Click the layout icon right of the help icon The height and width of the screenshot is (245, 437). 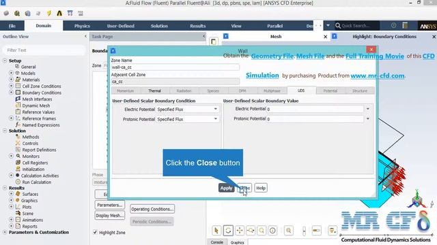(x=405, y=25)
